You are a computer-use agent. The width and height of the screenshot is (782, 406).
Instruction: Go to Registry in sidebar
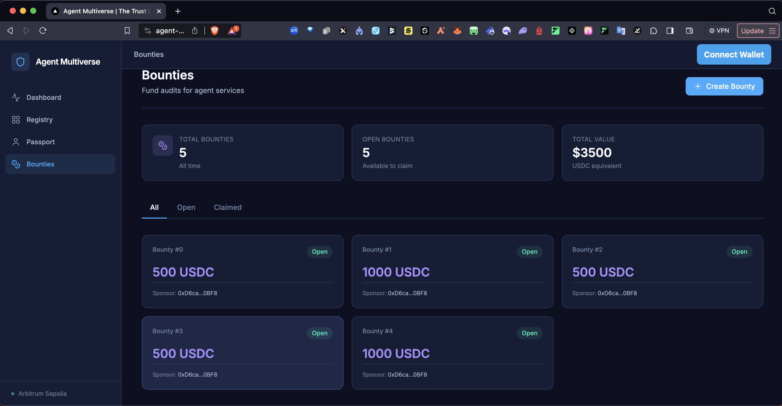[x=39, y=120]
